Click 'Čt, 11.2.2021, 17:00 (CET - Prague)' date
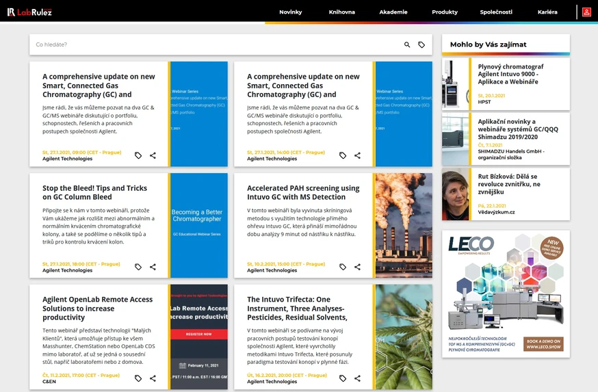 coord(81,375)
